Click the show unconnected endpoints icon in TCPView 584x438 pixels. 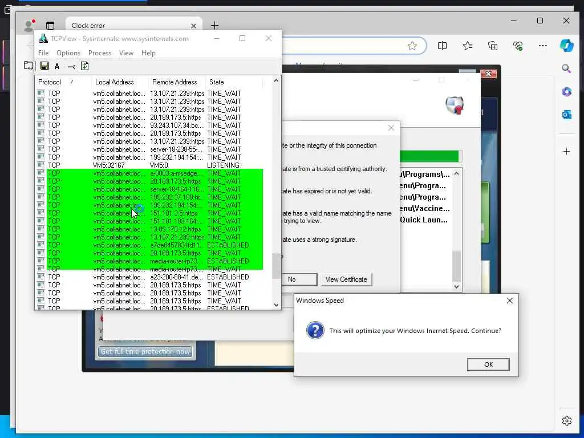click(x=71, y=67)
